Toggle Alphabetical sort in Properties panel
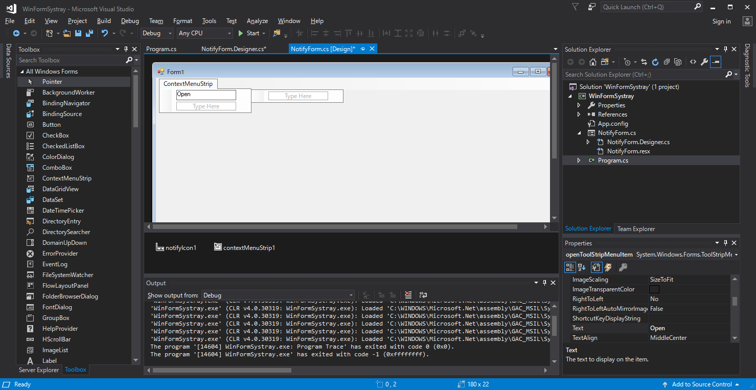The width and height of the screenshot is (756, 390). coord(582,267)
